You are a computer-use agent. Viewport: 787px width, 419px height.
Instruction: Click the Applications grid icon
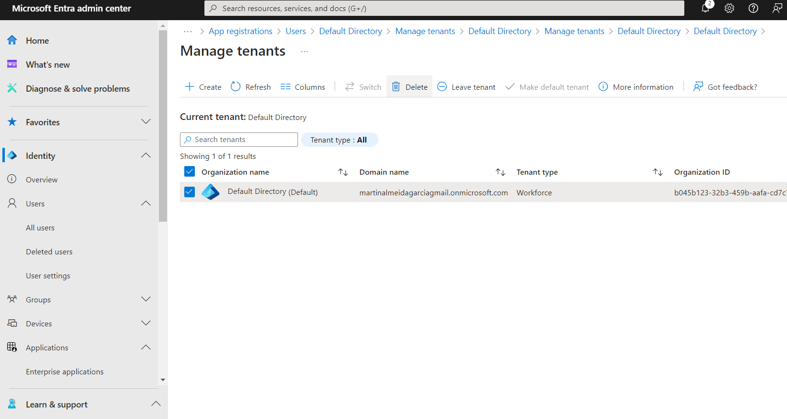pos(12,347)
